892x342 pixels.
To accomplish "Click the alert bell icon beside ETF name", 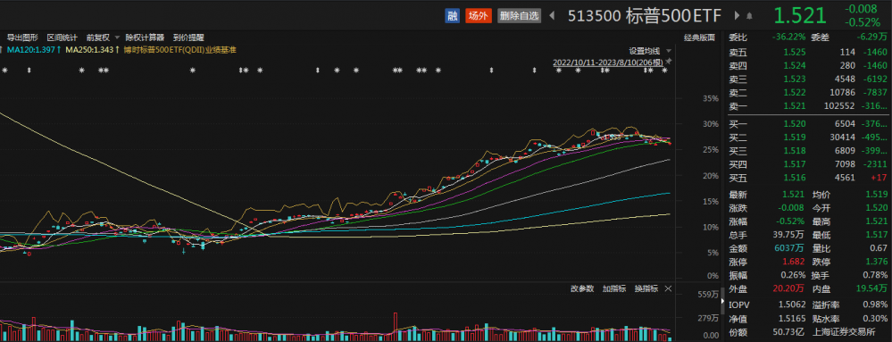I will (750, 16).
